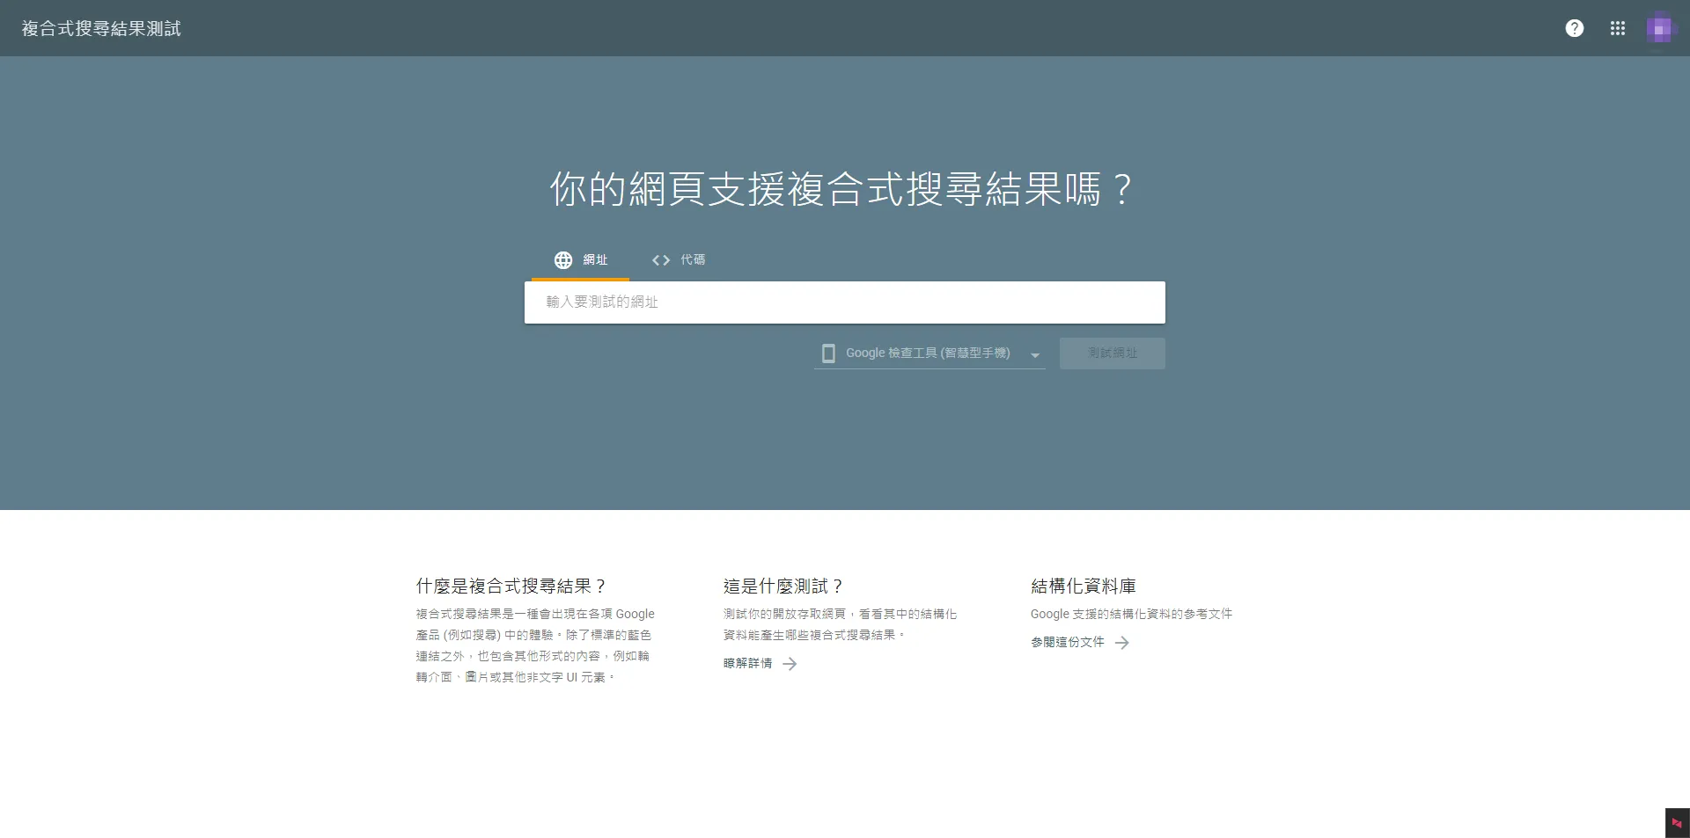The height and width of the screenshot is (838, 1690).
Task: Open the Google apps grid icon
Action: click(x=1617, y=28)
